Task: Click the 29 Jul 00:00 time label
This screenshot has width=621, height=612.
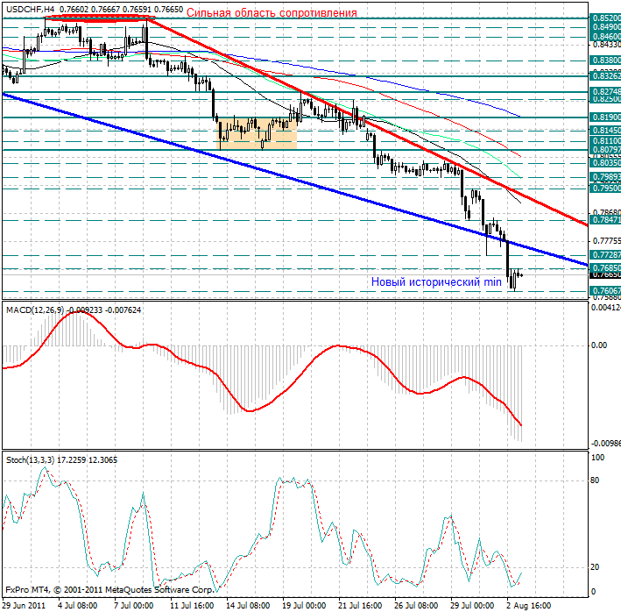Action: (x=472, y=606)
